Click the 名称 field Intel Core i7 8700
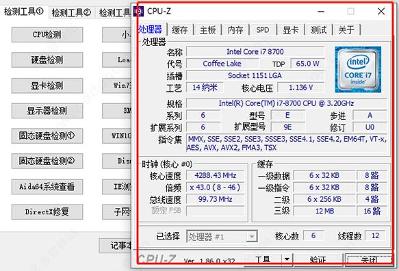Screen dimensions: 399x271 pyautogui.click(x=255, y=51)
